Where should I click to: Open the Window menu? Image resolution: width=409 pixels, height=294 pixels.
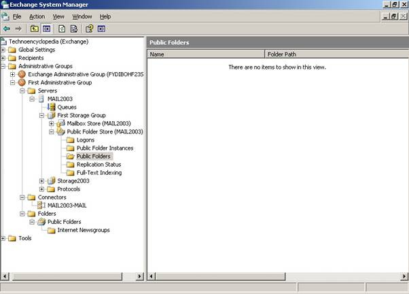click(82, 16)
